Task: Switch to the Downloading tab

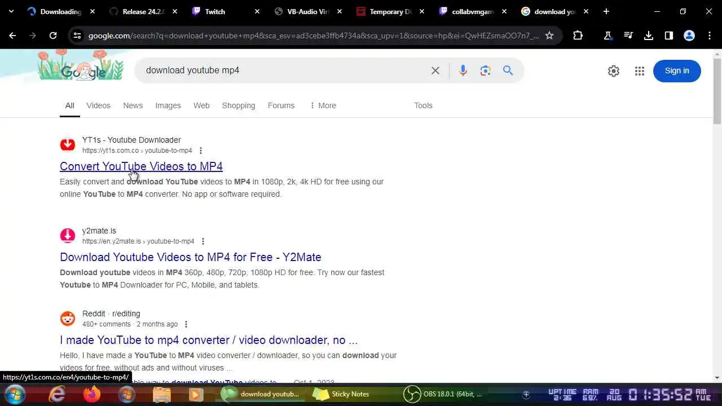Action: click(61, 11)
